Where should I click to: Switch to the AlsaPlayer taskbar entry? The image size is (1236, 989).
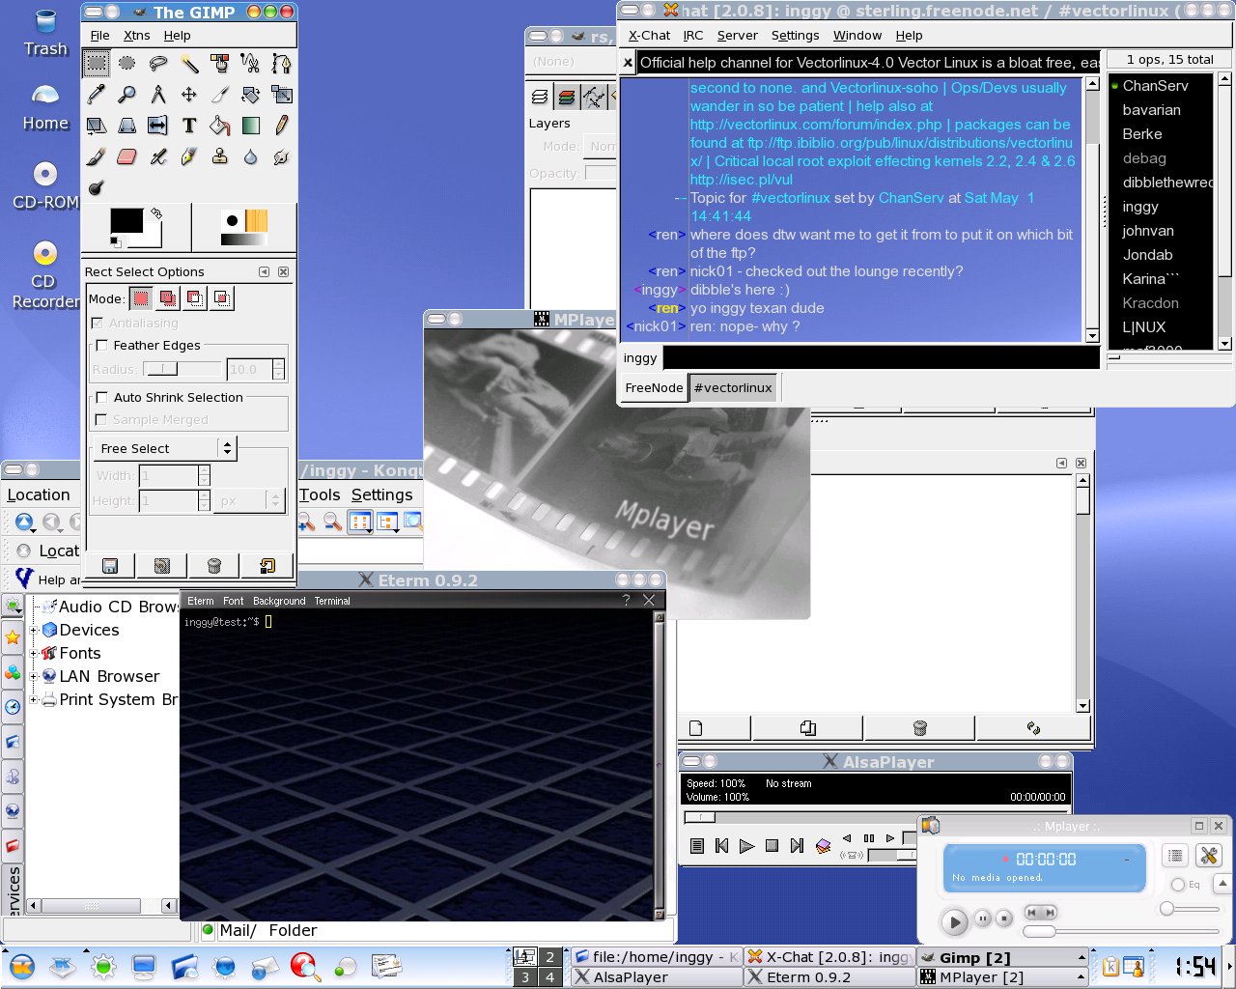(x=655, y=977)
